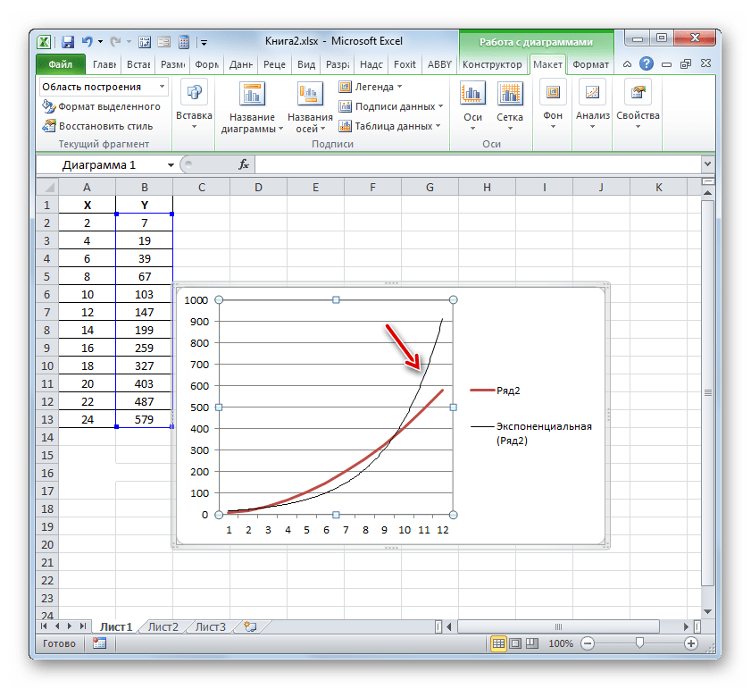Open the name box dropdown for Диаграмма 1

coord(170,165)
